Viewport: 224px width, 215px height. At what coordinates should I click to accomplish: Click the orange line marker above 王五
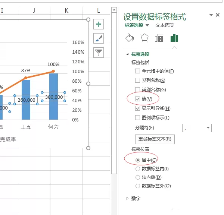(x=26, y=78)
